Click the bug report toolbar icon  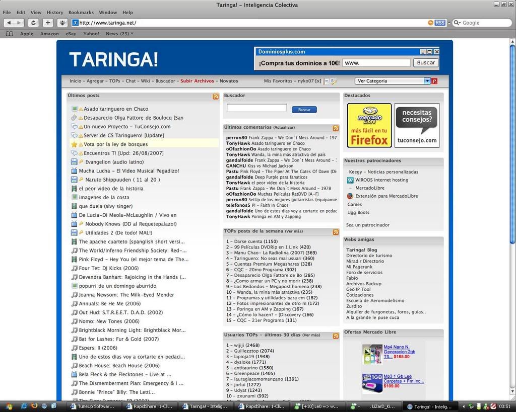pos(62,23)
